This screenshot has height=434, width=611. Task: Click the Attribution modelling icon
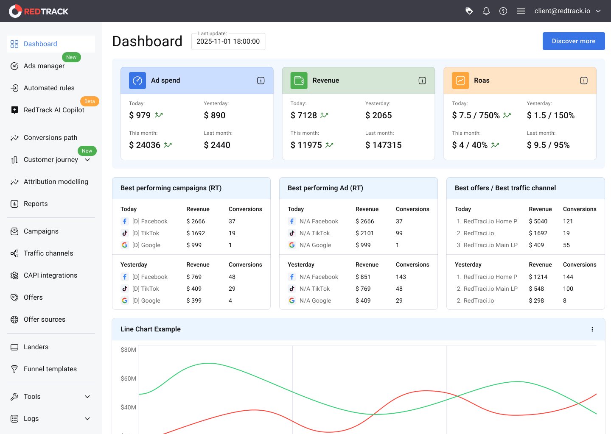pos(14,182)
